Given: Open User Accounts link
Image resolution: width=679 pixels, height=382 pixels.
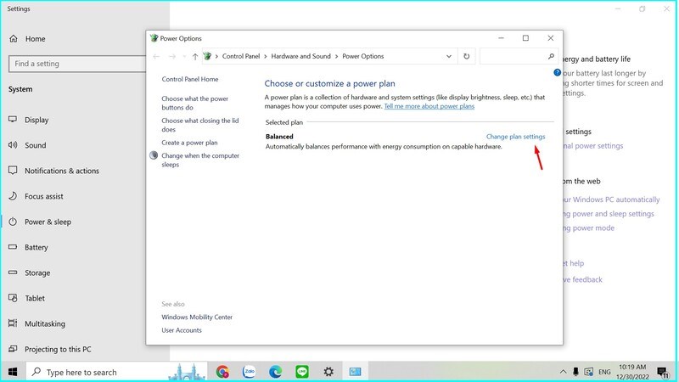Looking at the screenshot, I should click(182, 330).
